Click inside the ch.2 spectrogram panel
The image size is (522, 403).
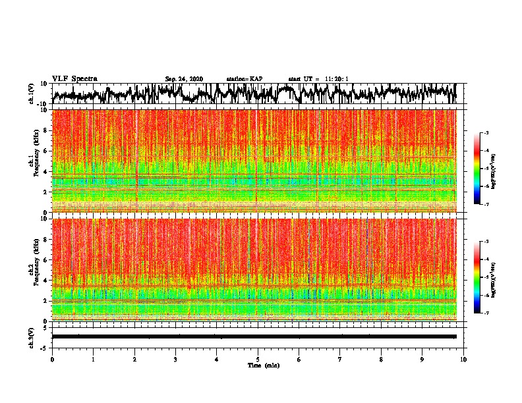(254, 270)
